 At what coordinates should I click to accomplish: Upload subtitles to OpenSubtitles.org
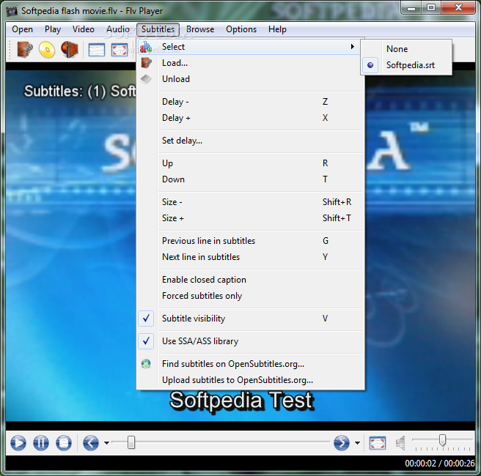[250, 380]
